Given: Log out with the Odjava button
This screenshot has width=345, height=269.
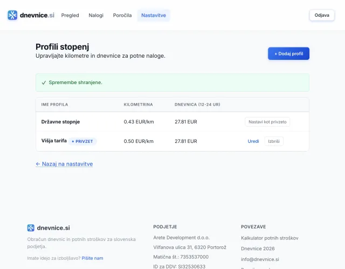Looking at the screenshot, I should [x=322, y=15].
